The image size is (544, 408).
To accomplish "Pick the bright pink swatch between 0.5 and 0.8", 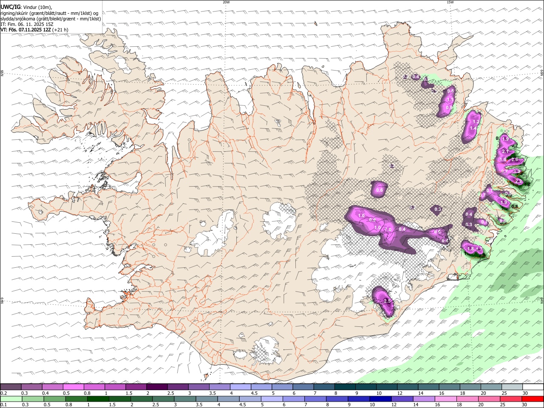I will (73, 387).
